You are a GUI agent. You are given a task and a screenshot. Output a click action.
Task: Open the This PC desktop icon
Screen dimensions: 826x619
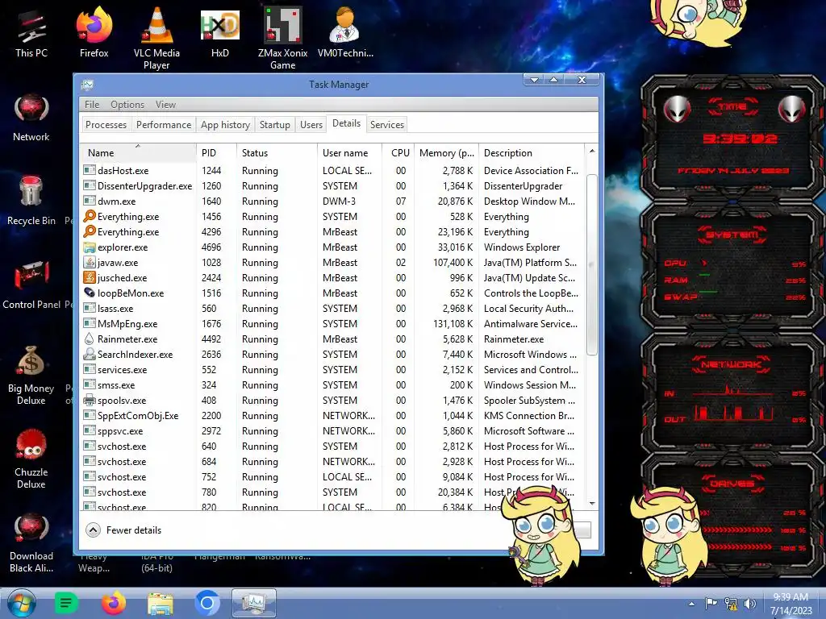pyautogui.click(x=31, y=34)
